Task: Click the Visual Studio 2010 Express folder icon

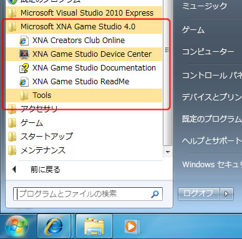Action: [x=12, y=13]
